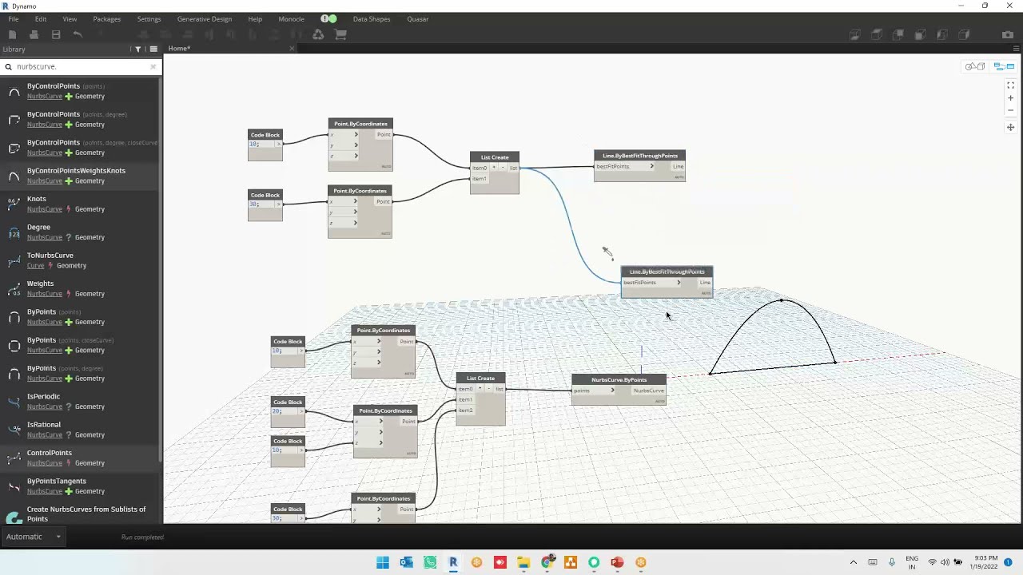Click the points port arrow on NurbsCurve.ByPoints
Screen dimensions: 1023x575
click(x=613, y=391)
